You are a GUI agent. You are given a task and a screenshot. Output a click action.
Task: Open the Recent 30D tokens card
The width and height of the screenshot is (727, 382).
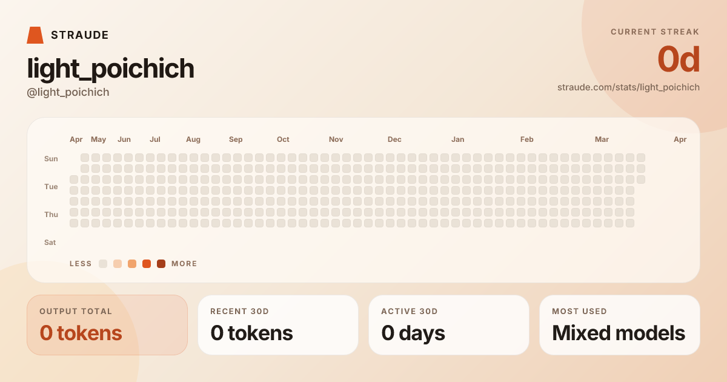278,325
